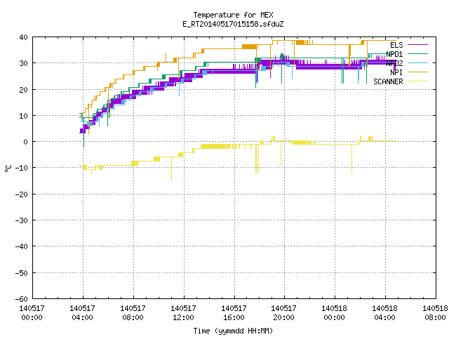Click the y-axis label '-20'

pos(22,194)
